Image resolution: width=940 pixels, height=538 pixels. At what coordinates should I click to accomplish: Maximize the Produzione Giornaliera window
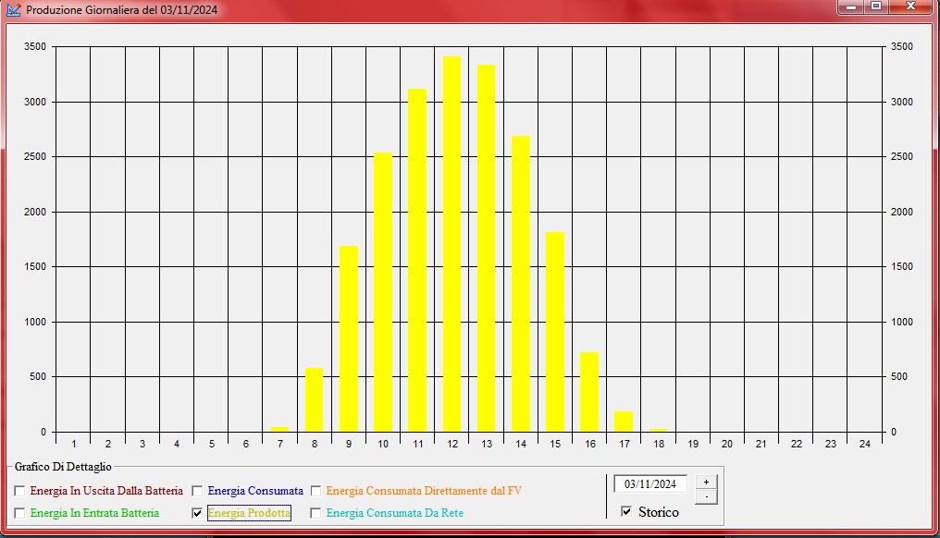point(875,7)
